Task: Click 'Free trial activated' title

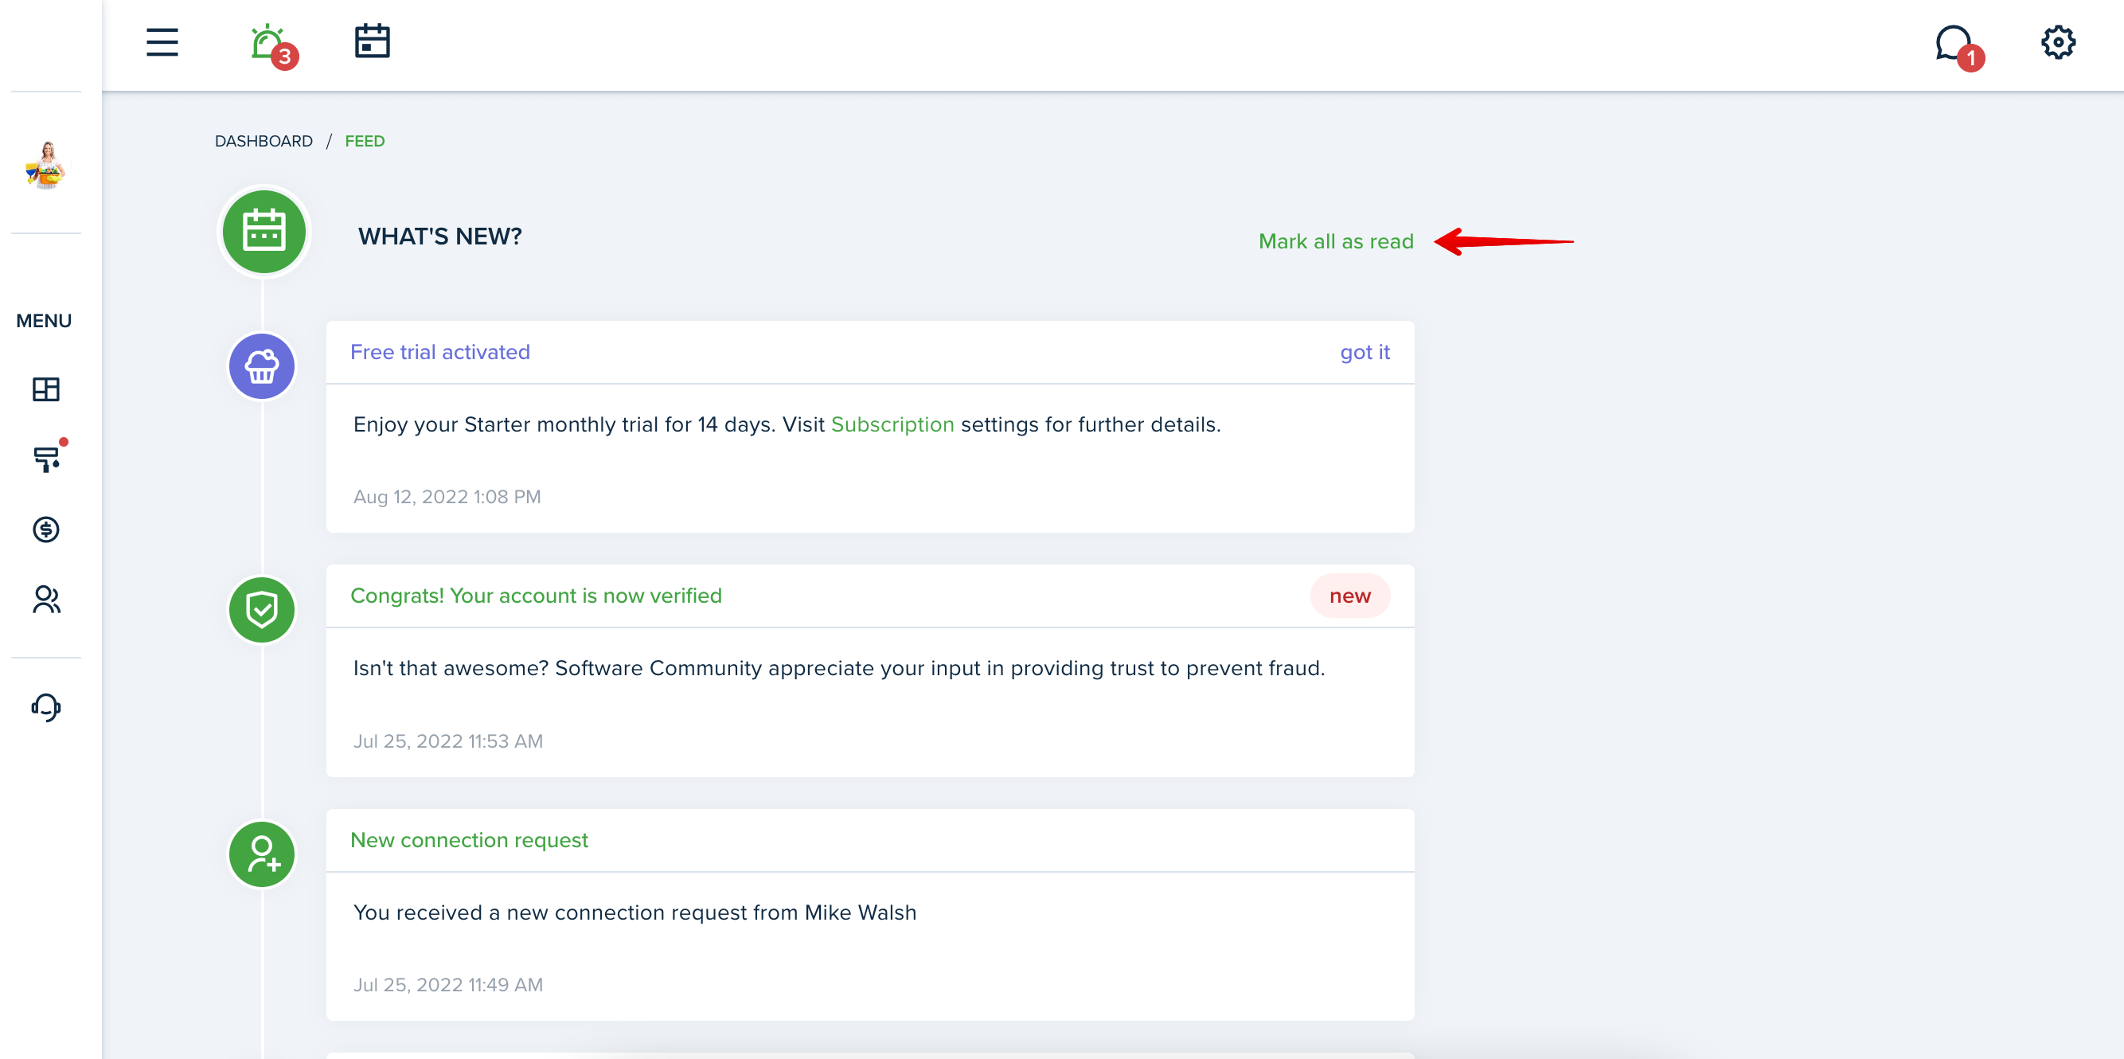Action: click(440, 352)
